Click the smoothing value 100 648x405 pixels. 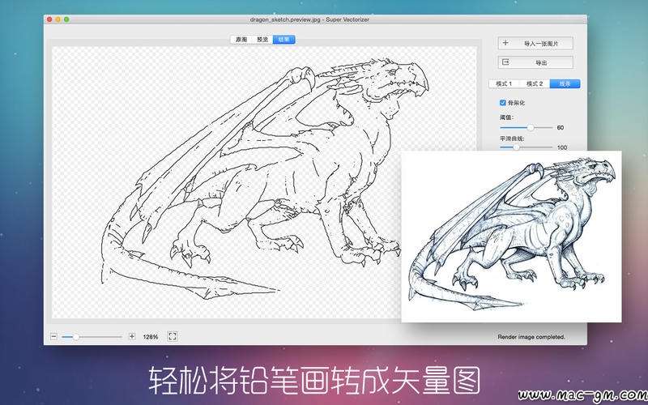pos(562,147)
